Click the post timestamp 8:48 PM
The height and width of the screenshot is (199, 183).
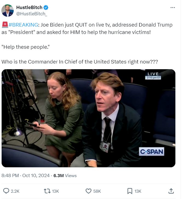(x=10, y=175)
